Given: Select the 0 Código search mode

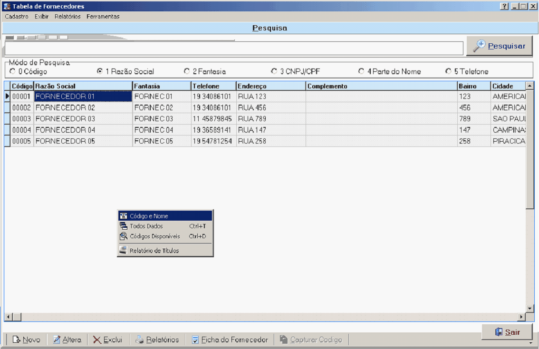Looking at the screenshot, I should tap(12, 71).
